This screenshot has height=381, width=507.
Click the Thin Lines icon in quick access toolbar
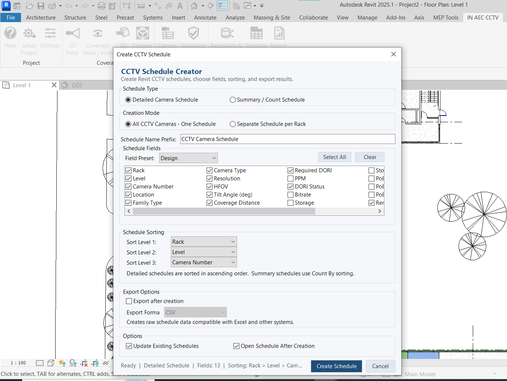pyautogui.click(x=222, y=6)
